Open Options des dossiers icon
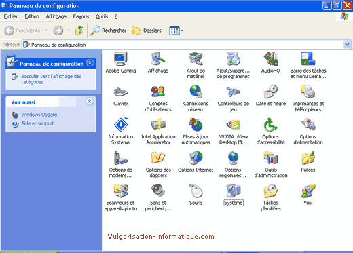The height and width of the screenshot is (253, 353). [x=158, y=158]
